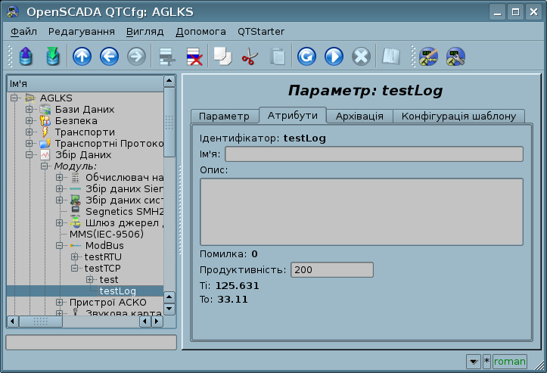Viewport: 547px width, 373px height.
Task: Click the open book manual icon
Action: pos(390,57)
